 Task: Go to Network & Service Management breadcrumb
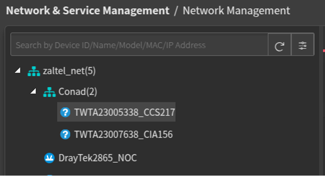pos(88,10)
